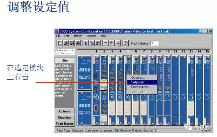Click the download arrow toolbar icon

coord(118,43)
